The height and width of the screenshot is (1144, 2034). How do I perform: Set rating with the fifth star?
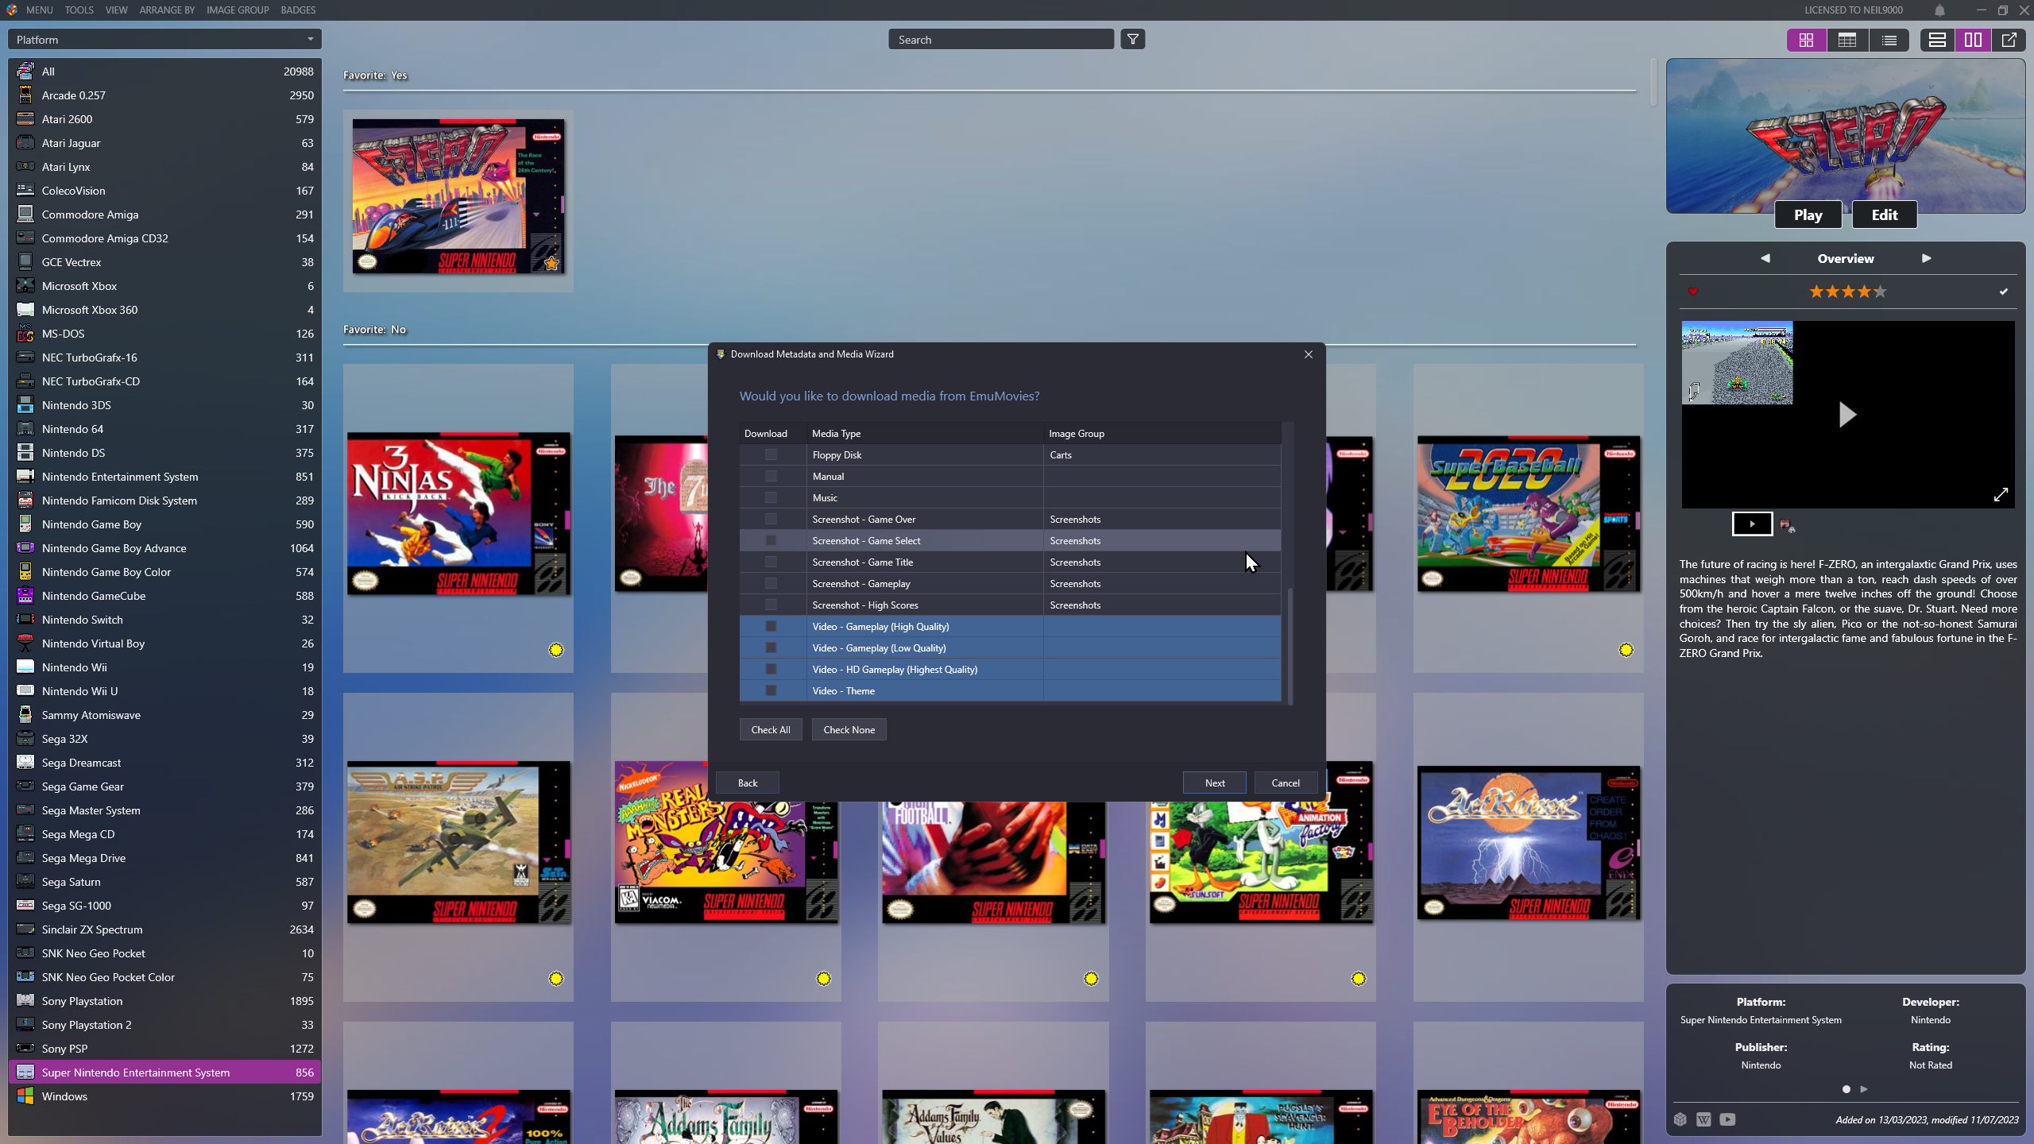click(1880, 292)
